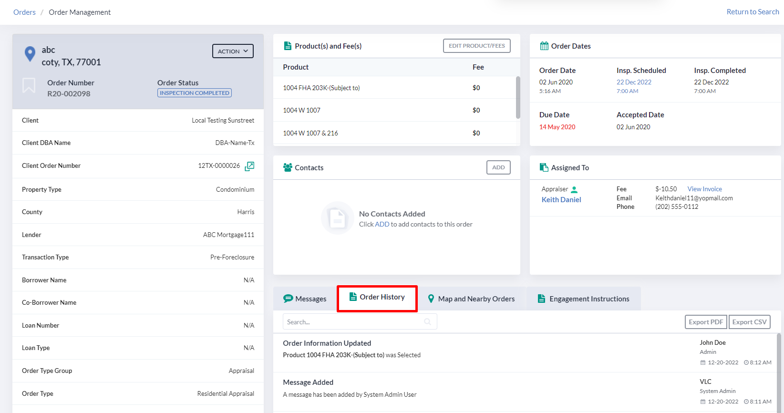
Task: Open the View Invoice link
Action: (704, 189)
